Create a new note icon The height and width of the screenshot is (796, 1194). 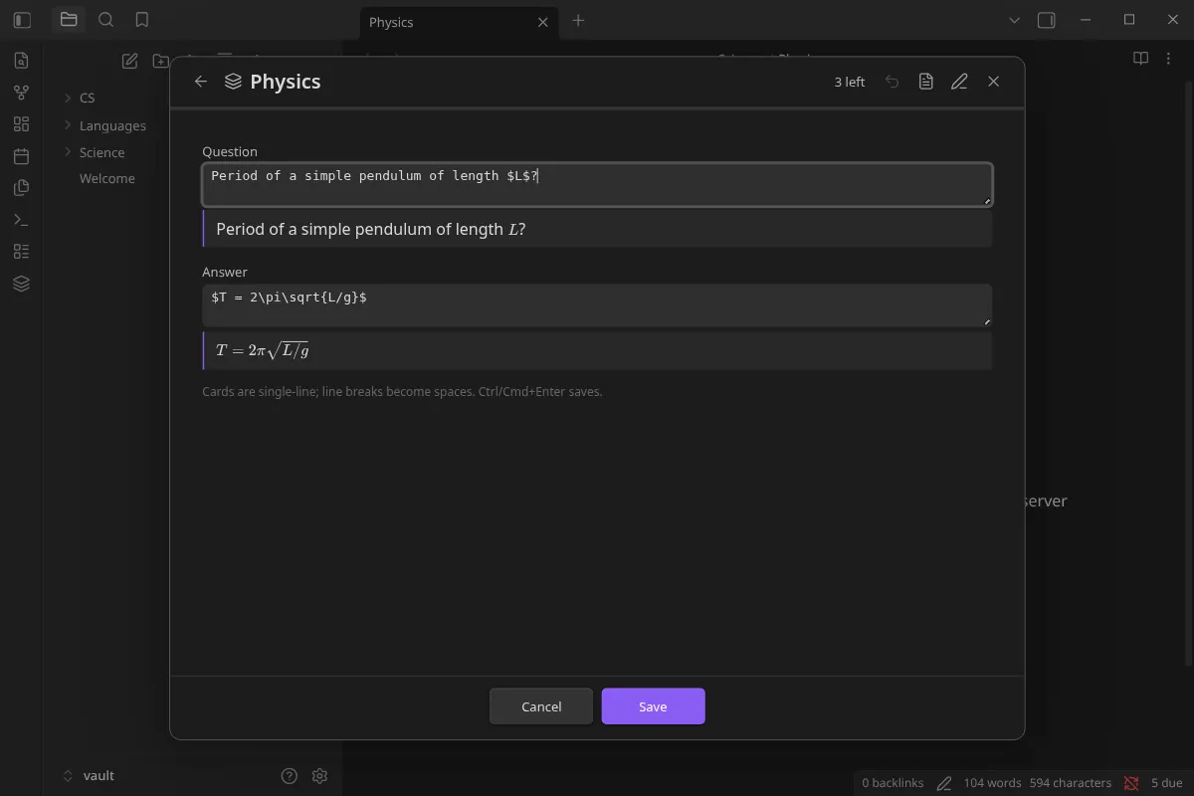tap(129, 61)
